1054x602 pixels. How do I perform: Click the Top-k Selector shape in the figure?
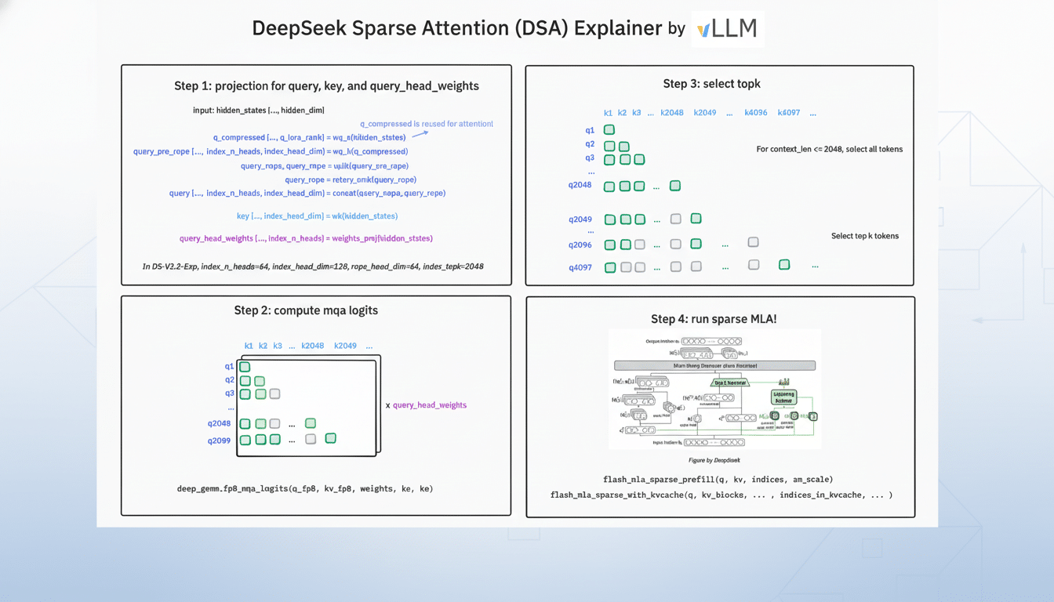click(730, 383)
